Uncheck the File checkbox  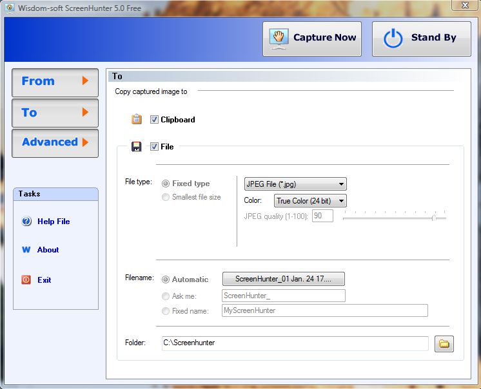(x=154, y=146)
